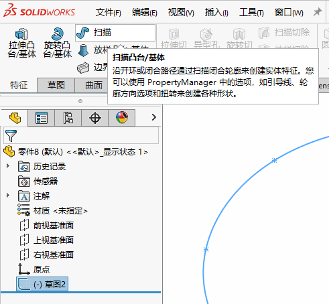Open the PropertyManager tab
The height and width of the screenshot is (304, 329).
(x=42, y=118)
